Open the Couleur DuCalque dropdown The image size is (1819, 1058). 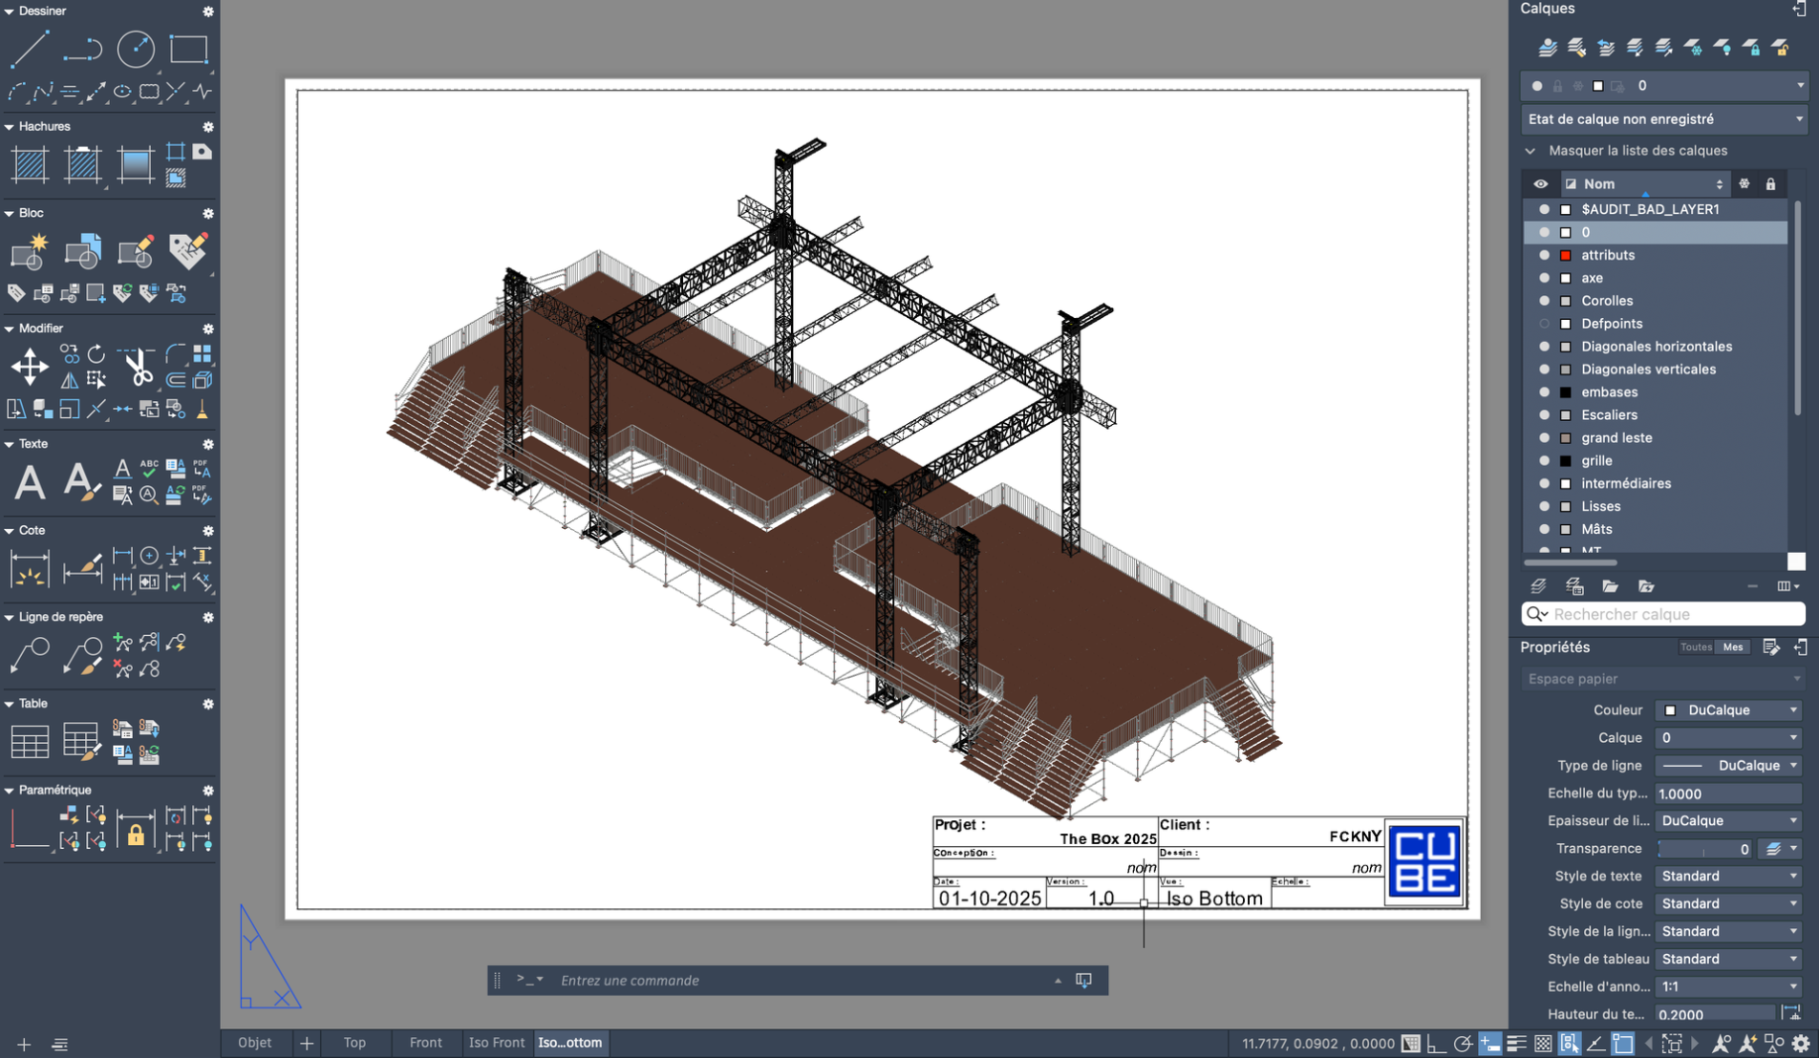click(1728, 710)
